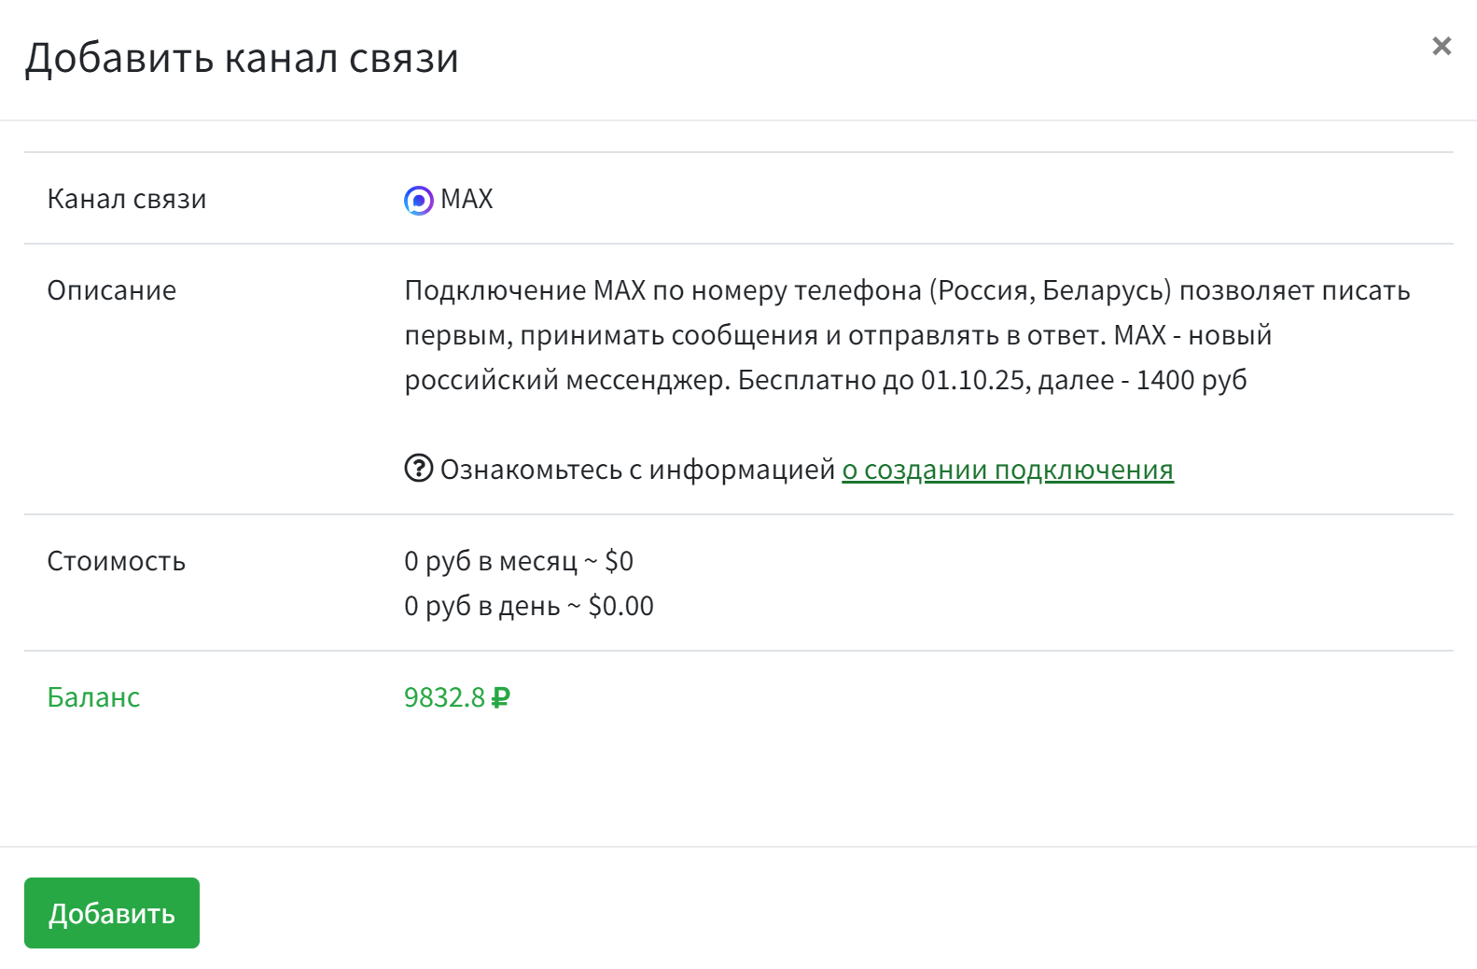Click the Описание label
This screenshot has width=1477, height=969.
tap(111, 289)
